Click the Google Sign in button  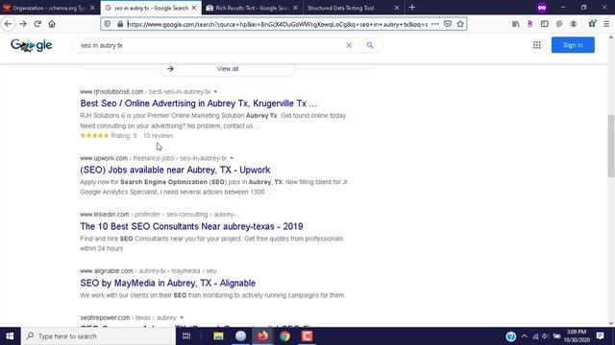coord(573,45)
